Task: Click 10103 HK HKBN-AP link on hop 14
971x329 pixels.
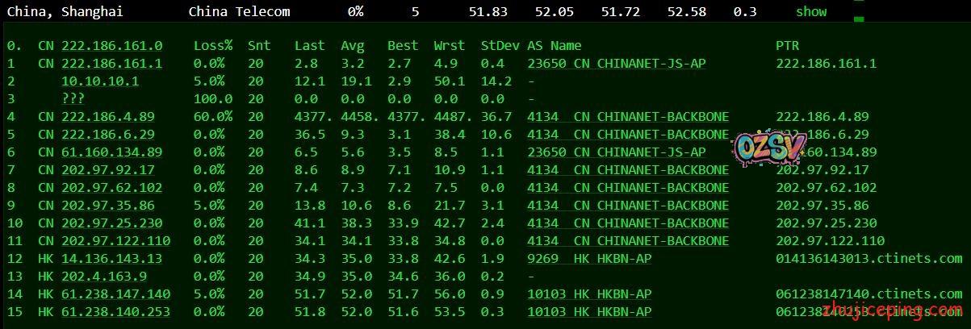Action: point(588,294)
